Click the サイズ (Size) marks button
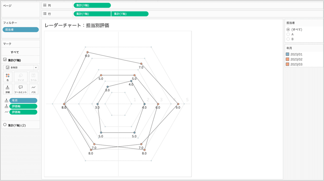Image resolution: width=324 pixels, height=181 pixels. click(x=21, y=76)
